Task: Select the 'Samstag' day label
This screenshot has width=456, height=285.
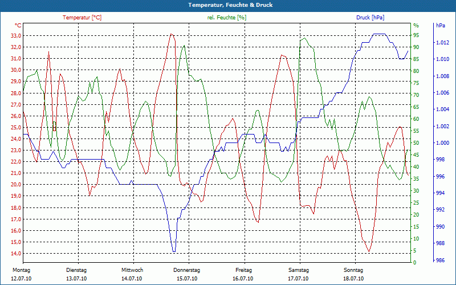Action: tap(298, 270)
